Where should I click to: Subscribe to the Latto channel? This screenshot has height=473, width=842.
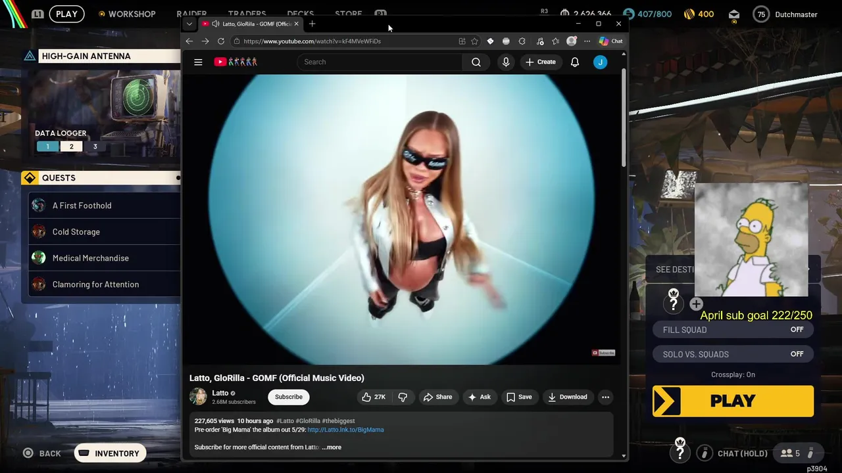289,397
